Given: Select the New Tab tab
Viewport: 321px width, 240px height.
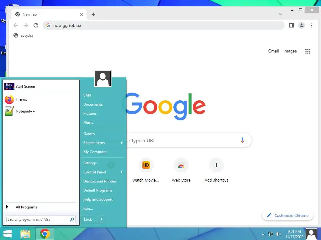Looking at the screenshot, I should click(49, 14).
